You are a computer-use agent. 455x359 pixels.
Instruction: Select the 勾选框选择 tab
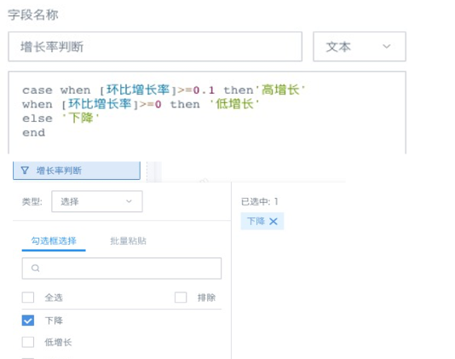click(54, 240)
